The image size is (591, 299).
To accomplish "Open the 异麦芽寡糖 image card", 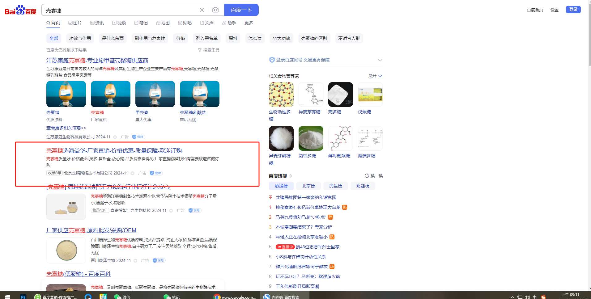I will coord(311,95).
